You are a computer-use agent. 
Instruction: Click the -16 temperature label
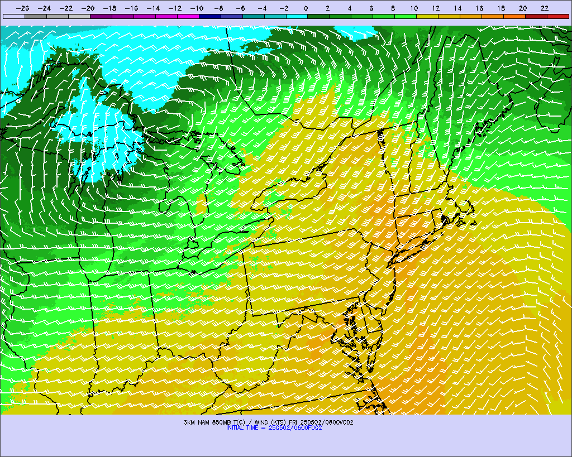[131, 8]
